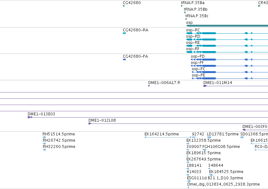Select the 348644 feature label
Viewport: 268px width, 189px height.
[215, 166]
